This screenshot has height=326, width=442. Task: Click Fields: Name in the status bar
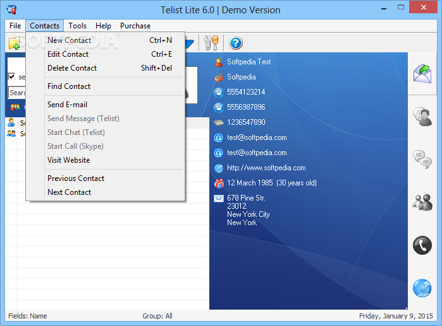pos(28,316)
